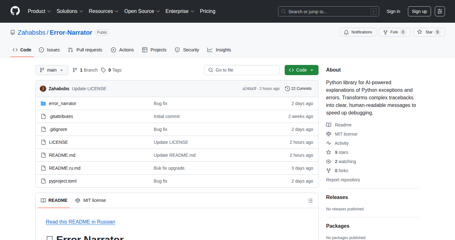
Task: Open the green Code dropdown button
Action: [301, 70]
